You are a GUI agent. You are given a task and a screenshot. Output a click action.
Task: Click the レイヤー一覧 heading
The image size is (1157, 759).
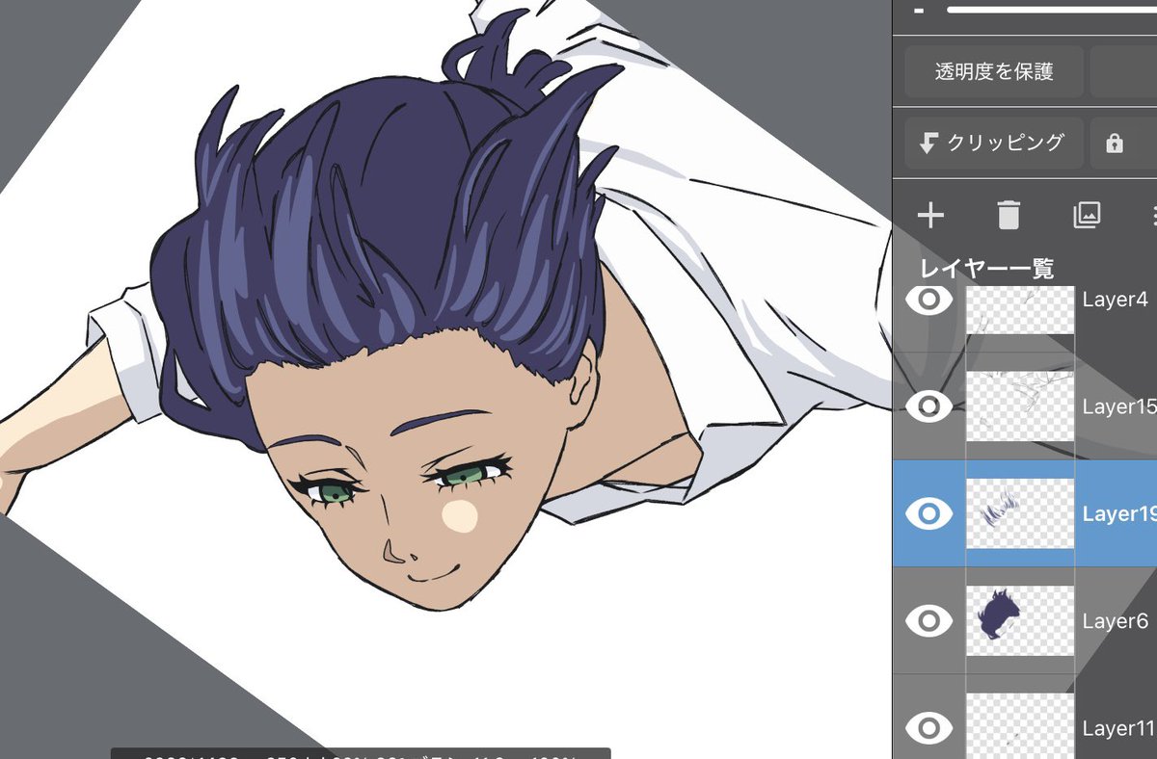tap(987, 269)
